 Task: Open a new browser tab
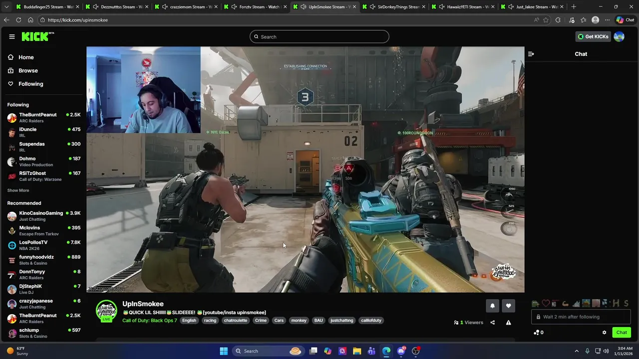point(574,7)
